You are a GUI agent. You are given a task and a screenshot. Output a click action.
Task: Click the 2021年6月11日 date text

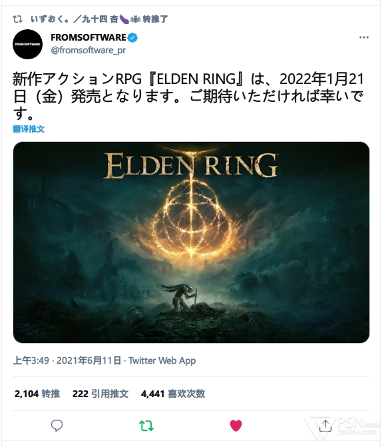pyautogui.click(x=89, y=360)
